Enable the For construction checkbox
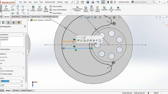The width and height of the screenshot is (168, 94). (x=1, y=71)
